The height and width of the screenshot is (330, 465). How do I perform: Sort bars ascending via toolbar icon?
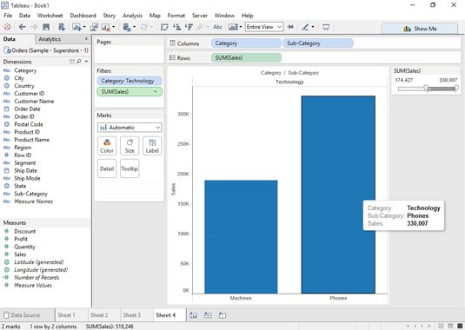176,27
